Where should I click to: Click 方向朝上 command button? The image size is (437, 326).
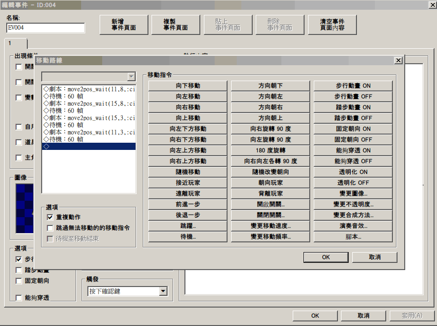(270, 118)
